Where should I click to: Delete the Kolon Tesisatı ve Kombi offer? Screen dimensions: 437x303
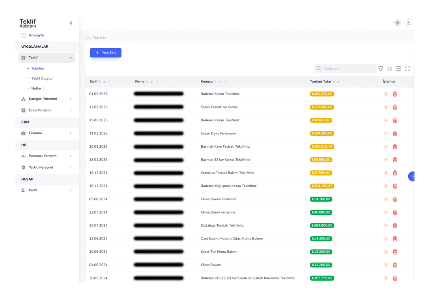395,107
